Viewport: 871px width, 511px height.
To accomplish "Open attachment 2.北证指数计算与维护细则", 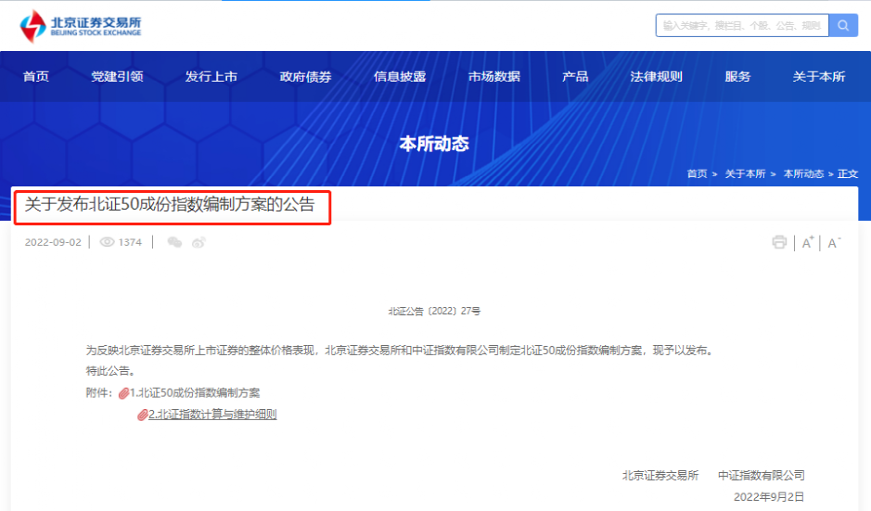I will [212, 415].
